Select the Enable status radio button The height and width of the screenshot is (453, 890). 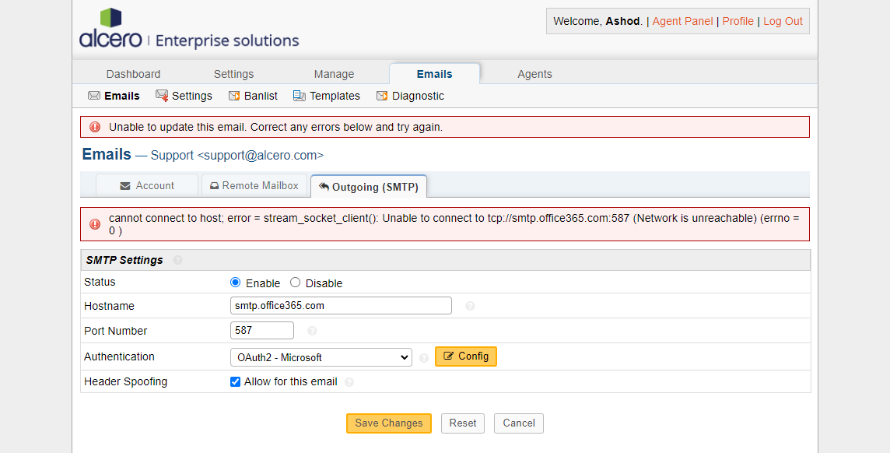tap(236, 283)
